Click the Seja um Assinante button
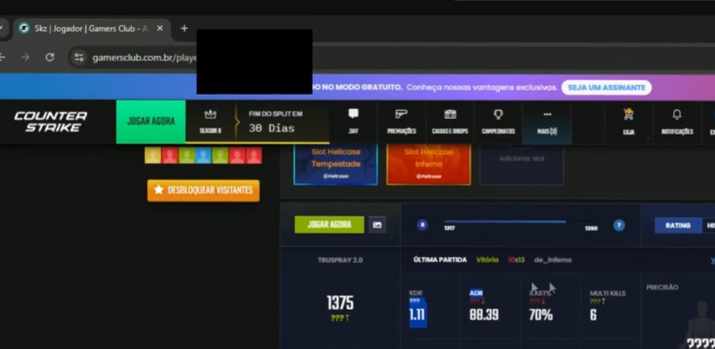The image size is (715, 349). (x=606, y=88)
